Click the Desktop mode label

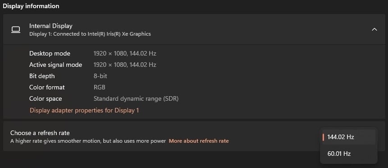[50, 53]
